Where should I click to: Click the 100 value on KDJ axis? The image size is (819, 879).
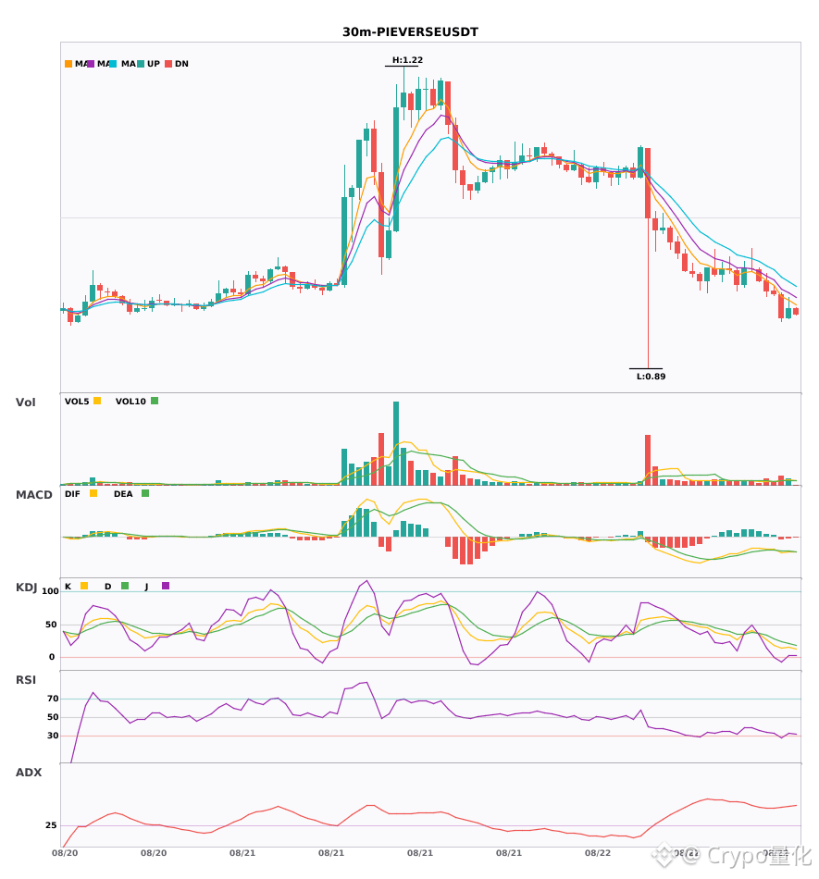tap(50, 591)
